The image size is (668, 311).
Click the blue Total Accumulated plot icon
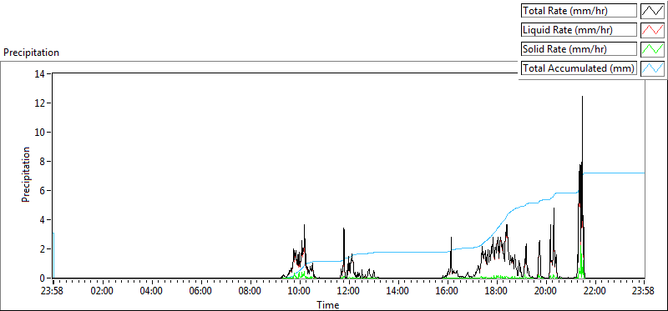click(652, 68)
